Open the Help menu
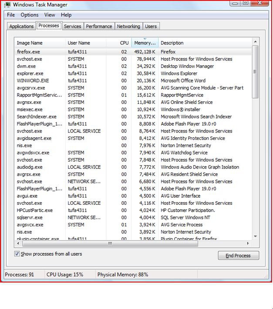This screenshot has height=309, width=273. point(66,15)
